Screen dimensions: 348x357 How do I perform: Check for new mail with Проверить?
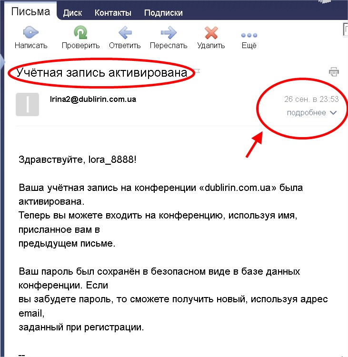pos(80,33)
